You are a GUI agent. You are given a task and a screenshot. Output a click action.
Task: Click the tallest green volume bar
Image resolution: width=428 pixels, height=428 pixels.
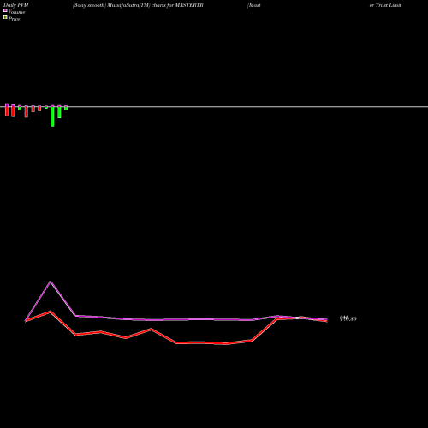52,116
